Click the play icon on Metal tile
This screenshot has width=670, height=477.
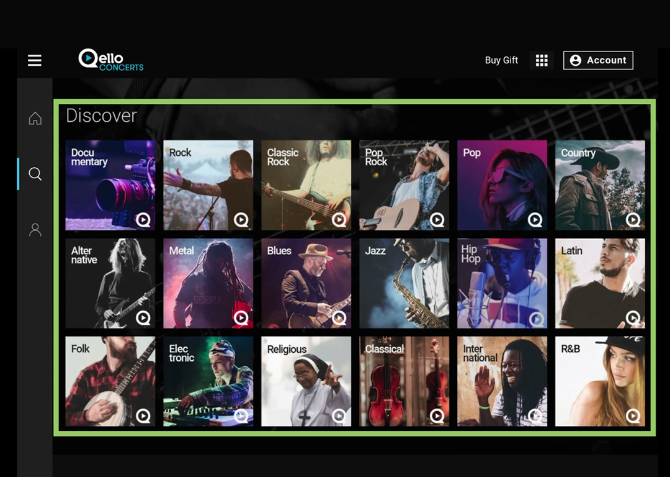click(241, 318)
